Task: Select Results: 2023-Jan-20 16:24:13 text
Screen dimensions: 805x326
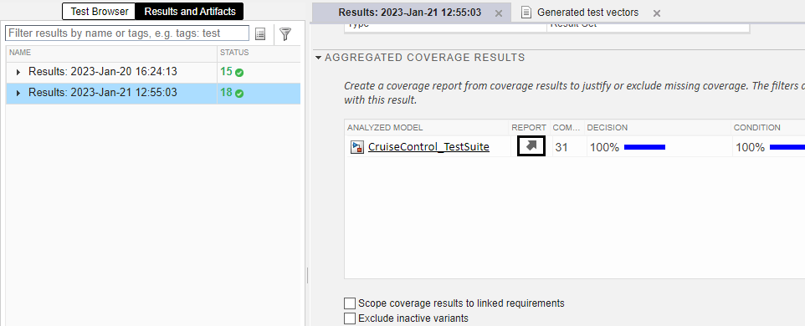Action: click(x=103, y=72)
